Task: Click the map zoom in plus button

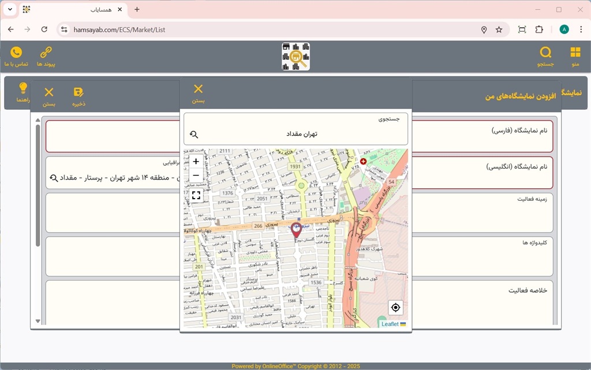Action: [196, 162]
